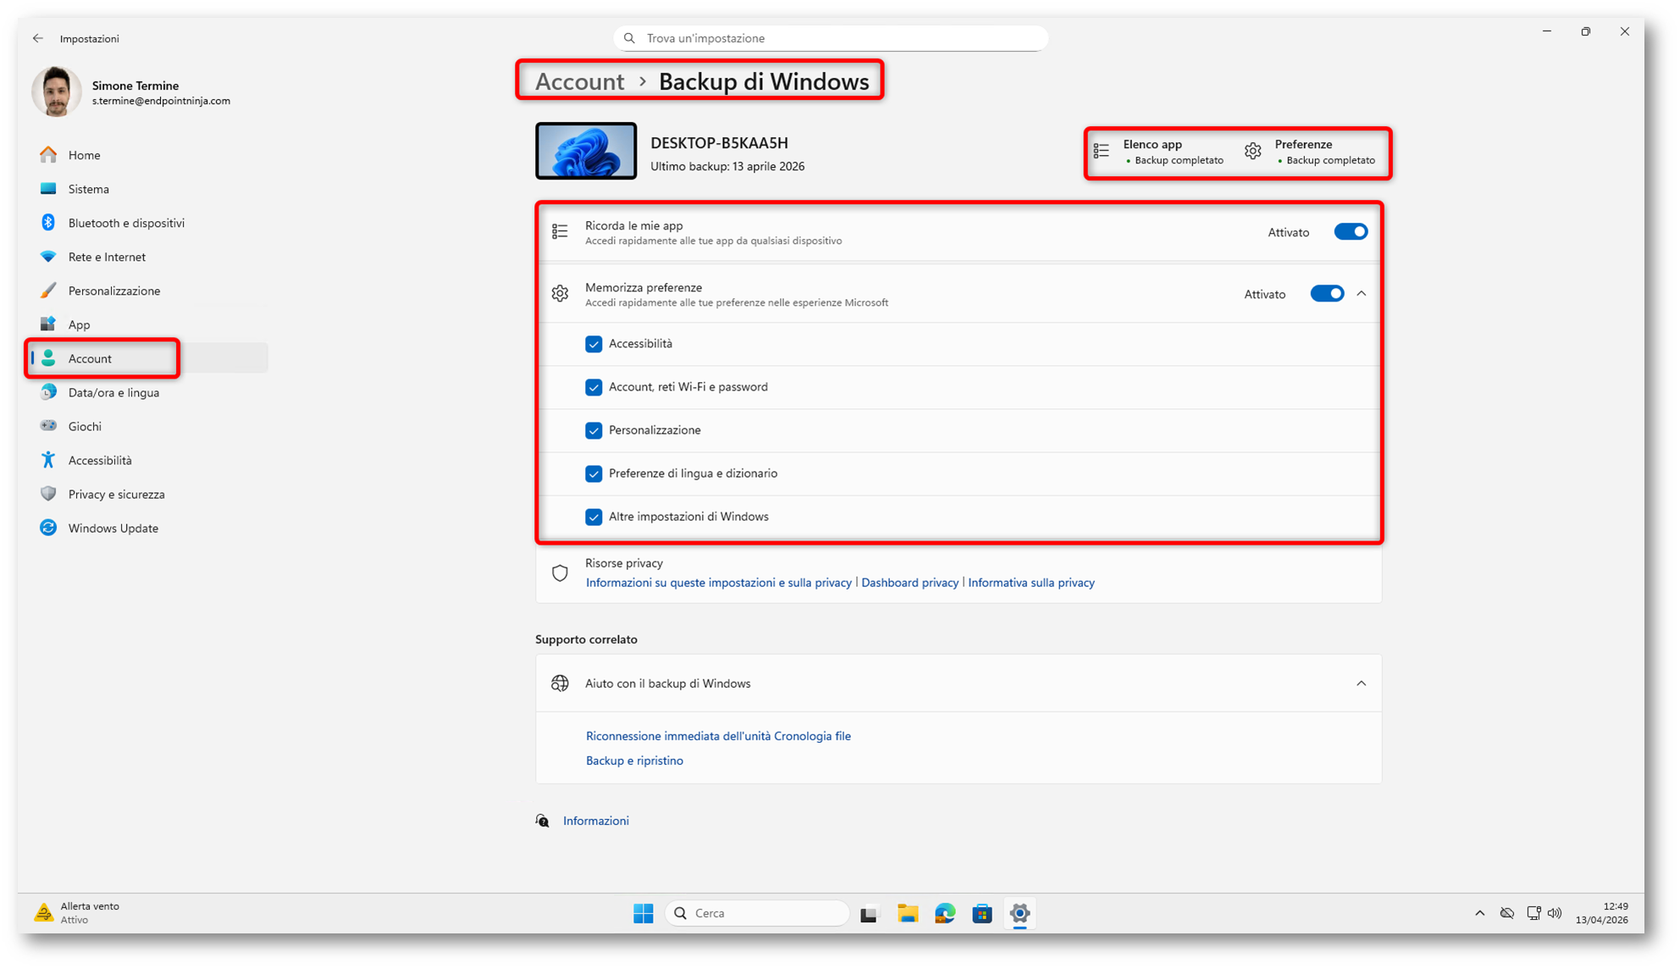Disable the Ricorda le mie app toggle

click(x=1351, y=232)
